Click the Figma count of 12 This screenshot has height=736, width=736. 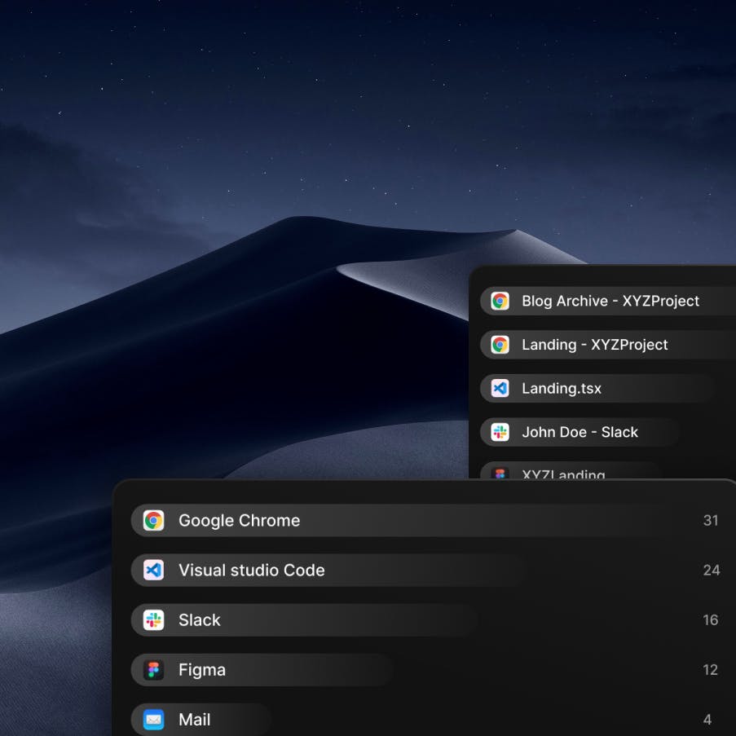click(x=711, y=670)
